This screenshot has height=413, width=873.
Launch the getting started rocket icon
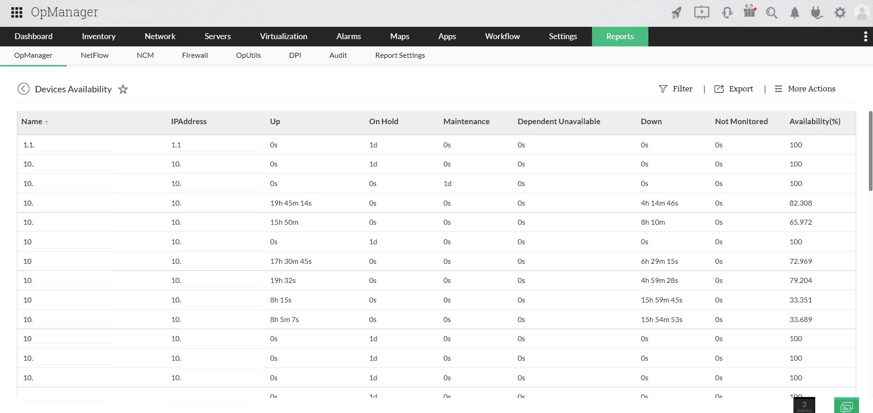pyautogui.click(x=676, y=13)
